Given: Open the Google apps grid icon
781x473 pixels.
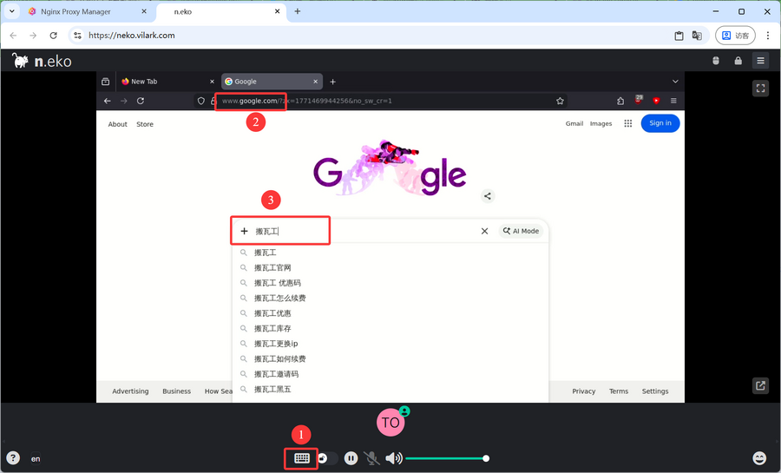Looking at the screenshot, I should (628, 123).
